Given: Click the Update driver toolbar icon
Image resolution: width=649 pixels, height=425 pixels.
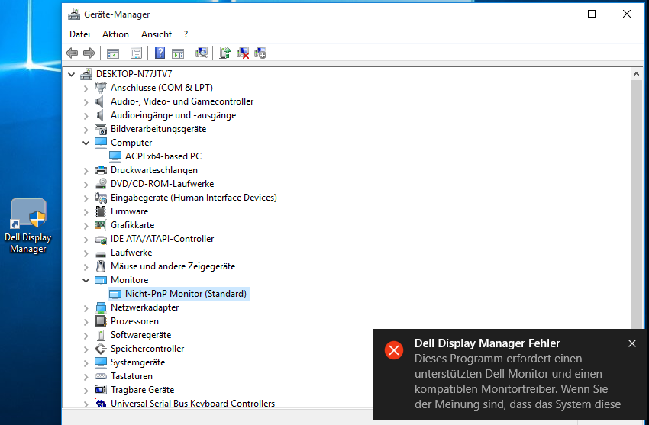Looking at the screenshot, I should [225, 53].
